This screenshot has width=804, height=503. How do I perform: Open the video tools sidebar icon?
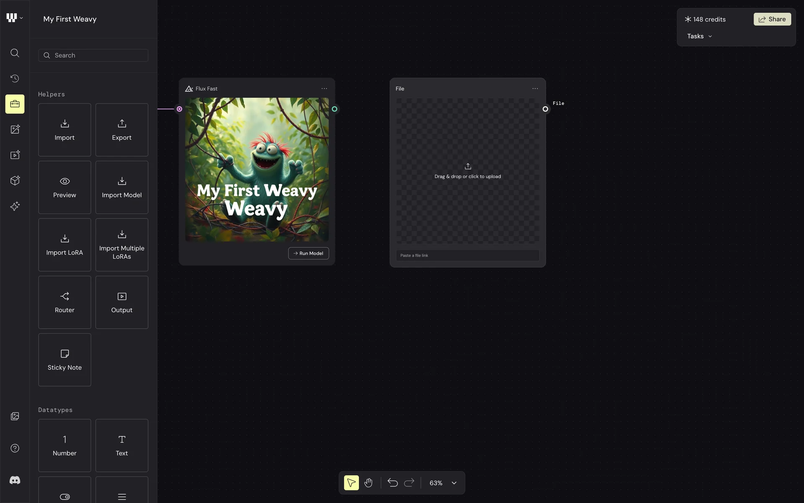(x=15, y=155)
